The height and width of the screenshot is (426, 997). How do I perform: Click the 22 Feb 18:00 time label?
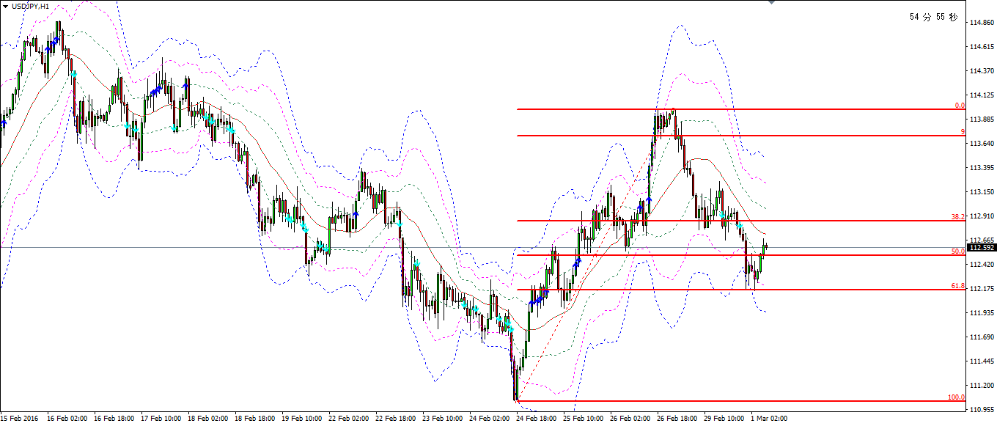click(x=395, y=419)
